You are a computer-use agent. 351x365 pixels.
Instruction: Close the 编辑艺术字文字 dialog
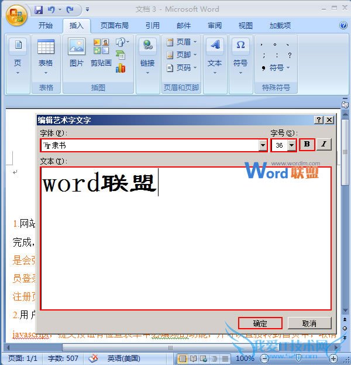click(329, 120)
